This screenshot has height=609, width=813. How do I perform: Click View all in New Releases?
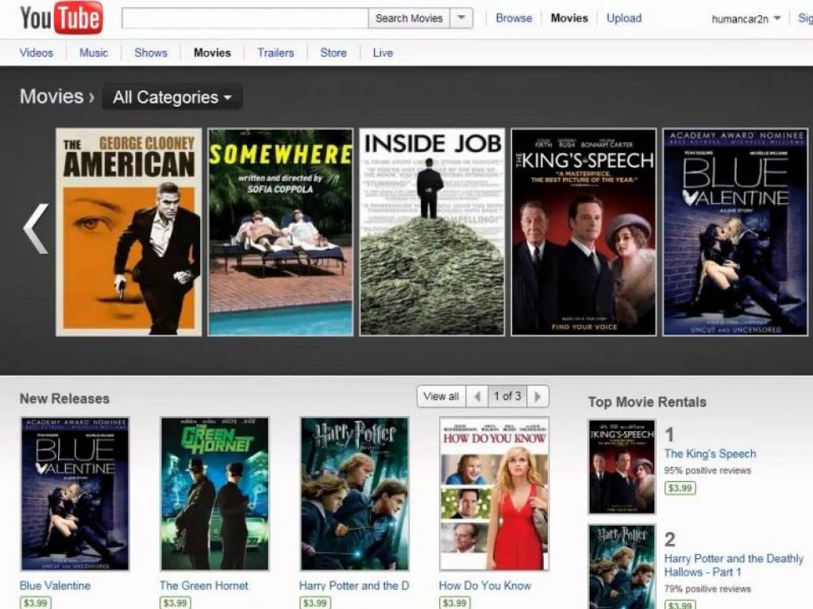coord(441,396)
